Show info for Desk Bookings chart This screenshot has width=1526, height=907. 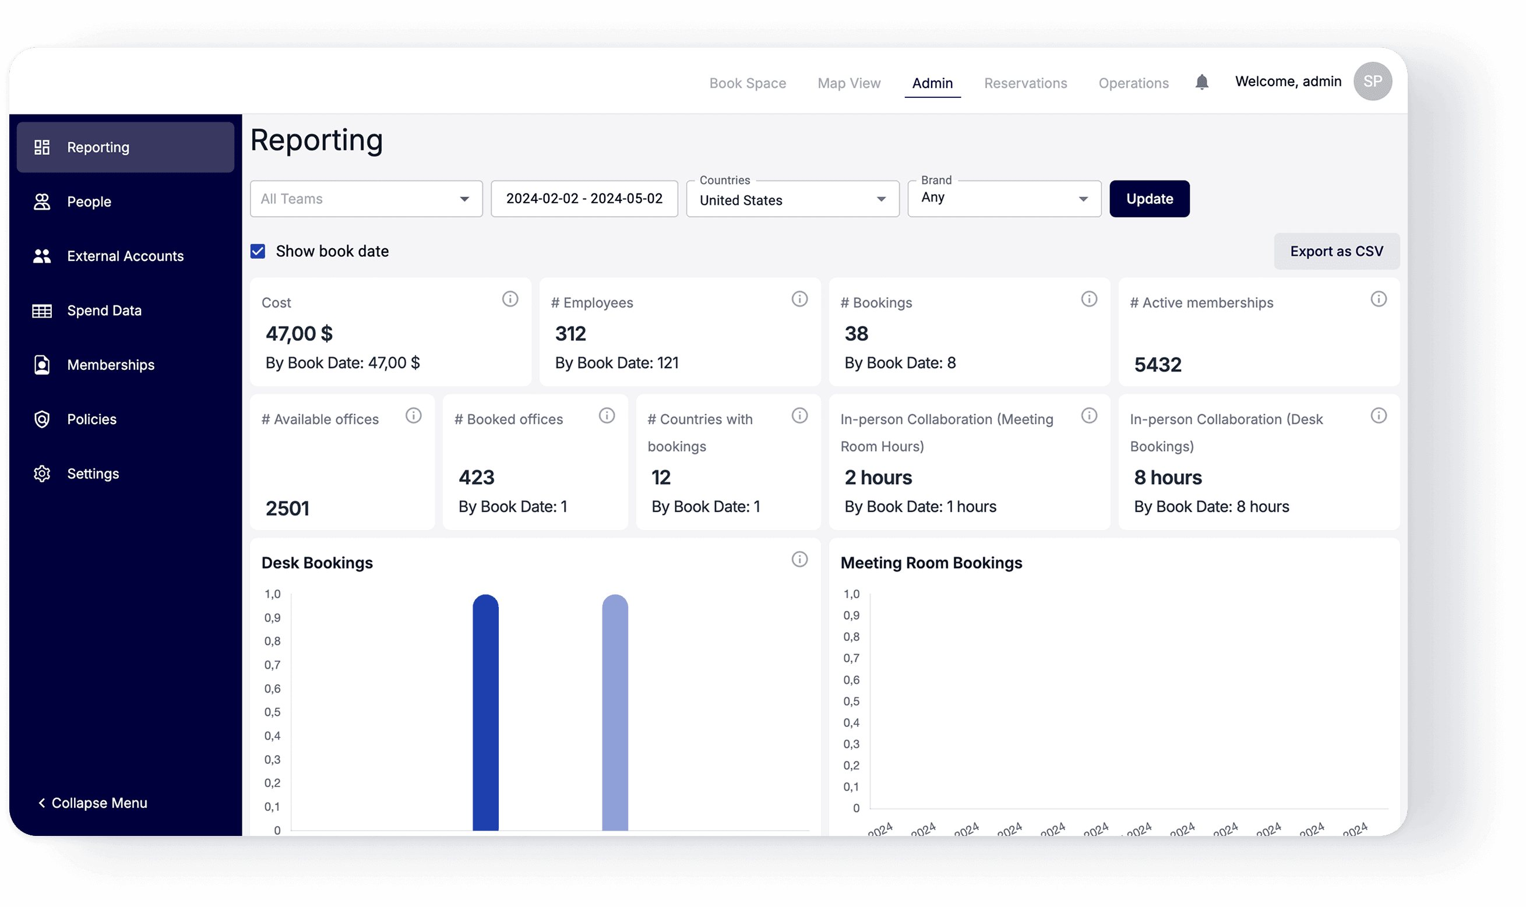799,559
